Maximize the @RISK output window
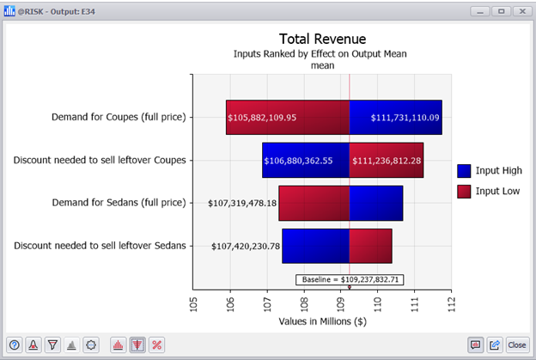Viewport: 536px width, 360px height. point(499,10)
